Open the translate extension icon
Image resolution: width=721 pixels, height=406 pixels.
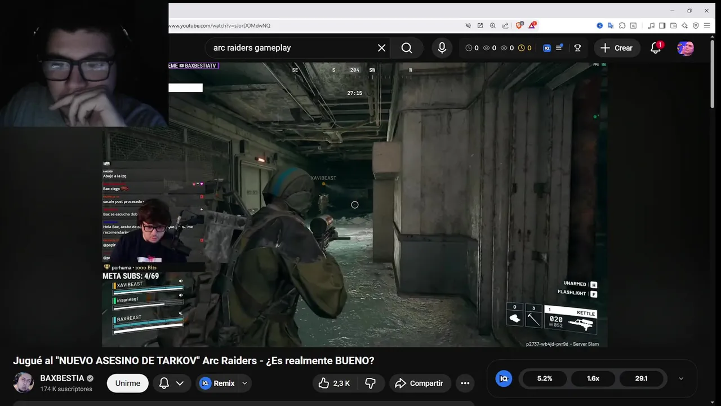[611, 25]
